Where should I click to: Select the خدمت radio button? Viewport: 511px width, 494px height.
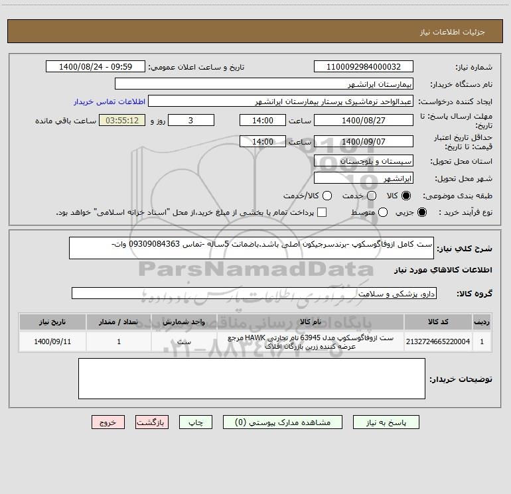(x=372, y=196)
